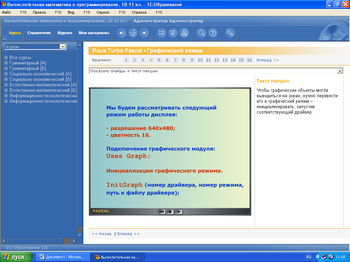
Task: Select the Социально-экономический [Б] course
Action: pos(40,79)
